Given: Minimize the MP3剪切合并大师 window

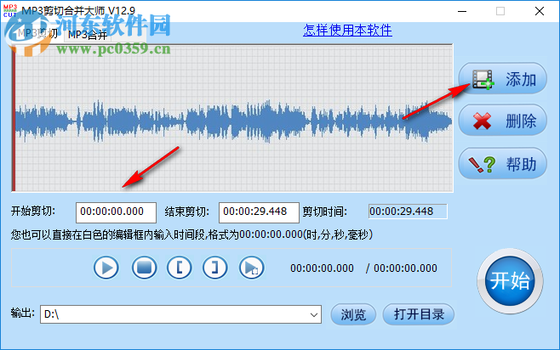Looking at the screenshot, I should point(462,11).
